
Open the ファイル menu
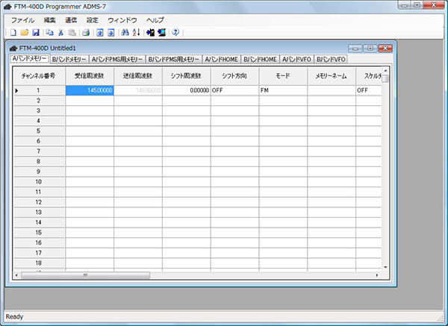[23, 19]
